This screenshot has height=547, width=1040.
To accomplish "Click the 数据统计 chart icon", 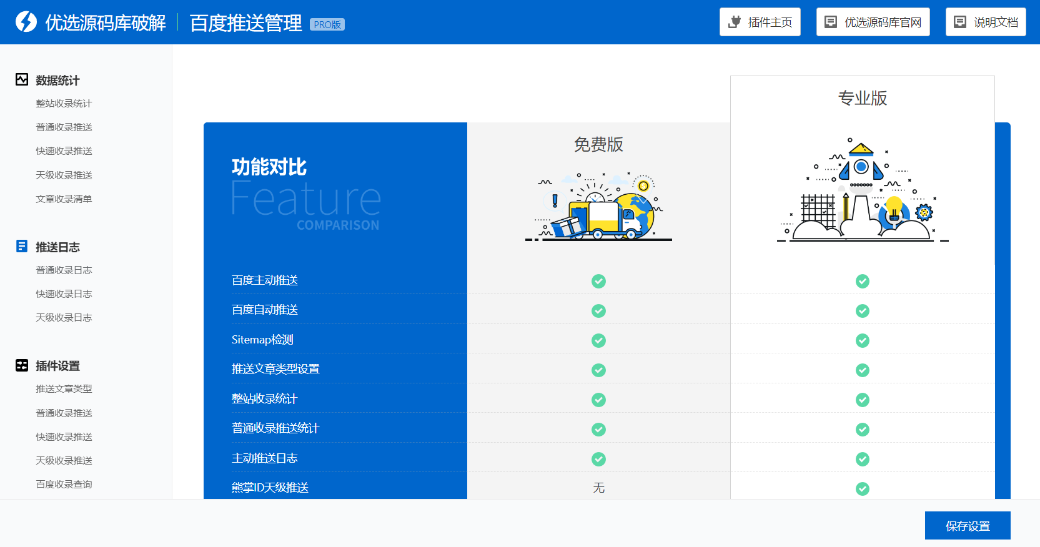I will click(22, 79).
